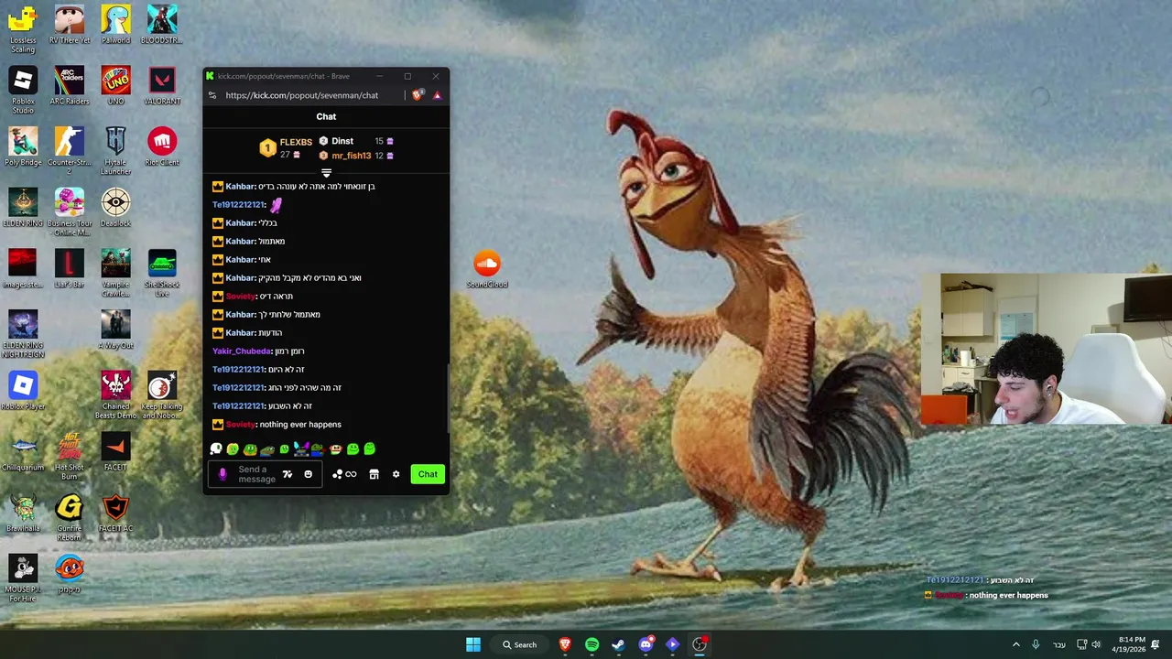Open Brave from the taskbar
The width and height of the screenshot is (1172, 659).
tap(565, 644)
